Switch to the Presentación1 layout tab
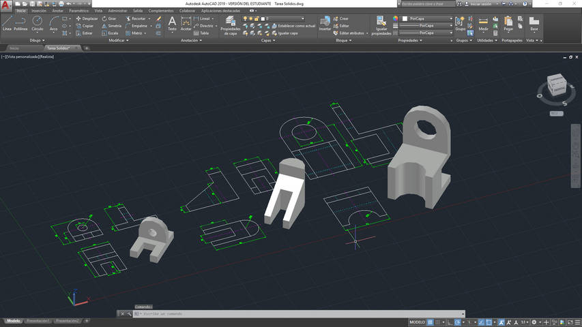Screen dimensions: 582x327 [x=38, y=320]
